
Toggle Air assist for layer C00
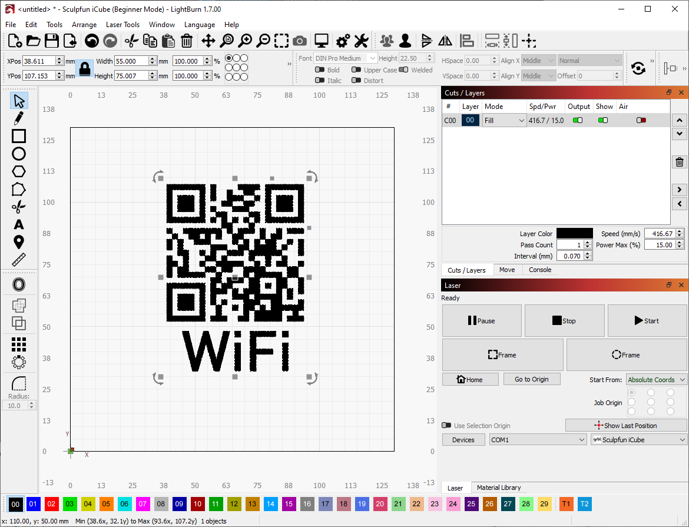[x=641, y=120]
